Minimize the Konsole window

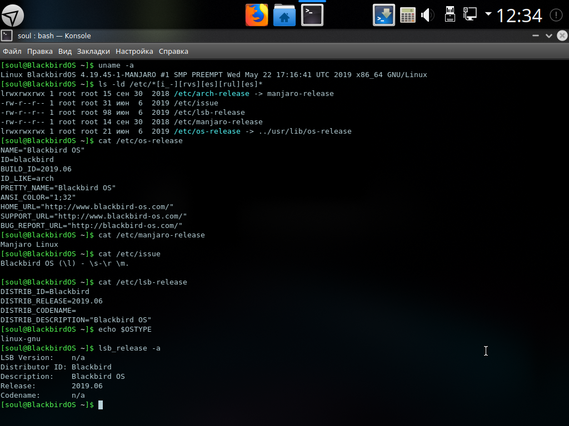pyautogui.click(x=535, y=35)
